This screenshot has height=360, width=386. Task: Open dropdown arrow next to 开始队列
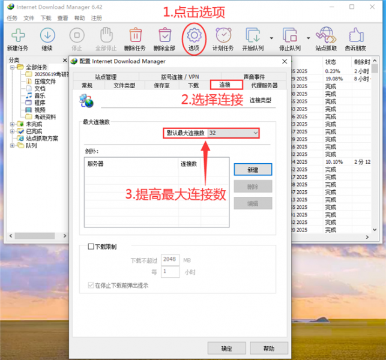(271, 38)
